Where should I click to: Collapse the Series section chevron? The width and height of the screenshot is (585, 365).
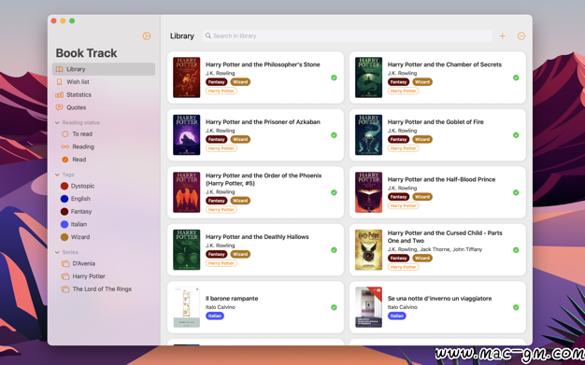[x=57, y=252]
